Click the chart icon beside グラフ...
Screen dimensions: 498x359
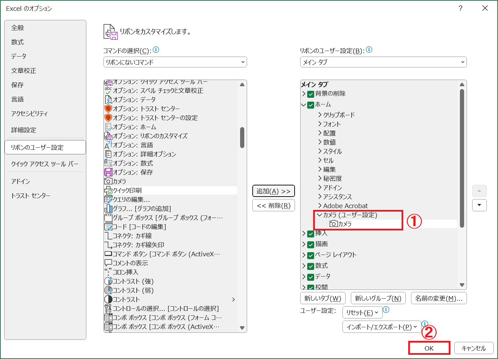pos(108,208)
